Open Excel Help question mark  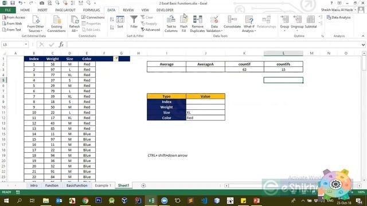point(331,3)
